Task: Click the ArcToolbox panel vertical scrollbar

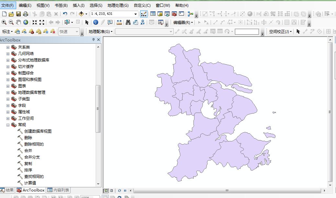Action: click(x=98, y=109)
